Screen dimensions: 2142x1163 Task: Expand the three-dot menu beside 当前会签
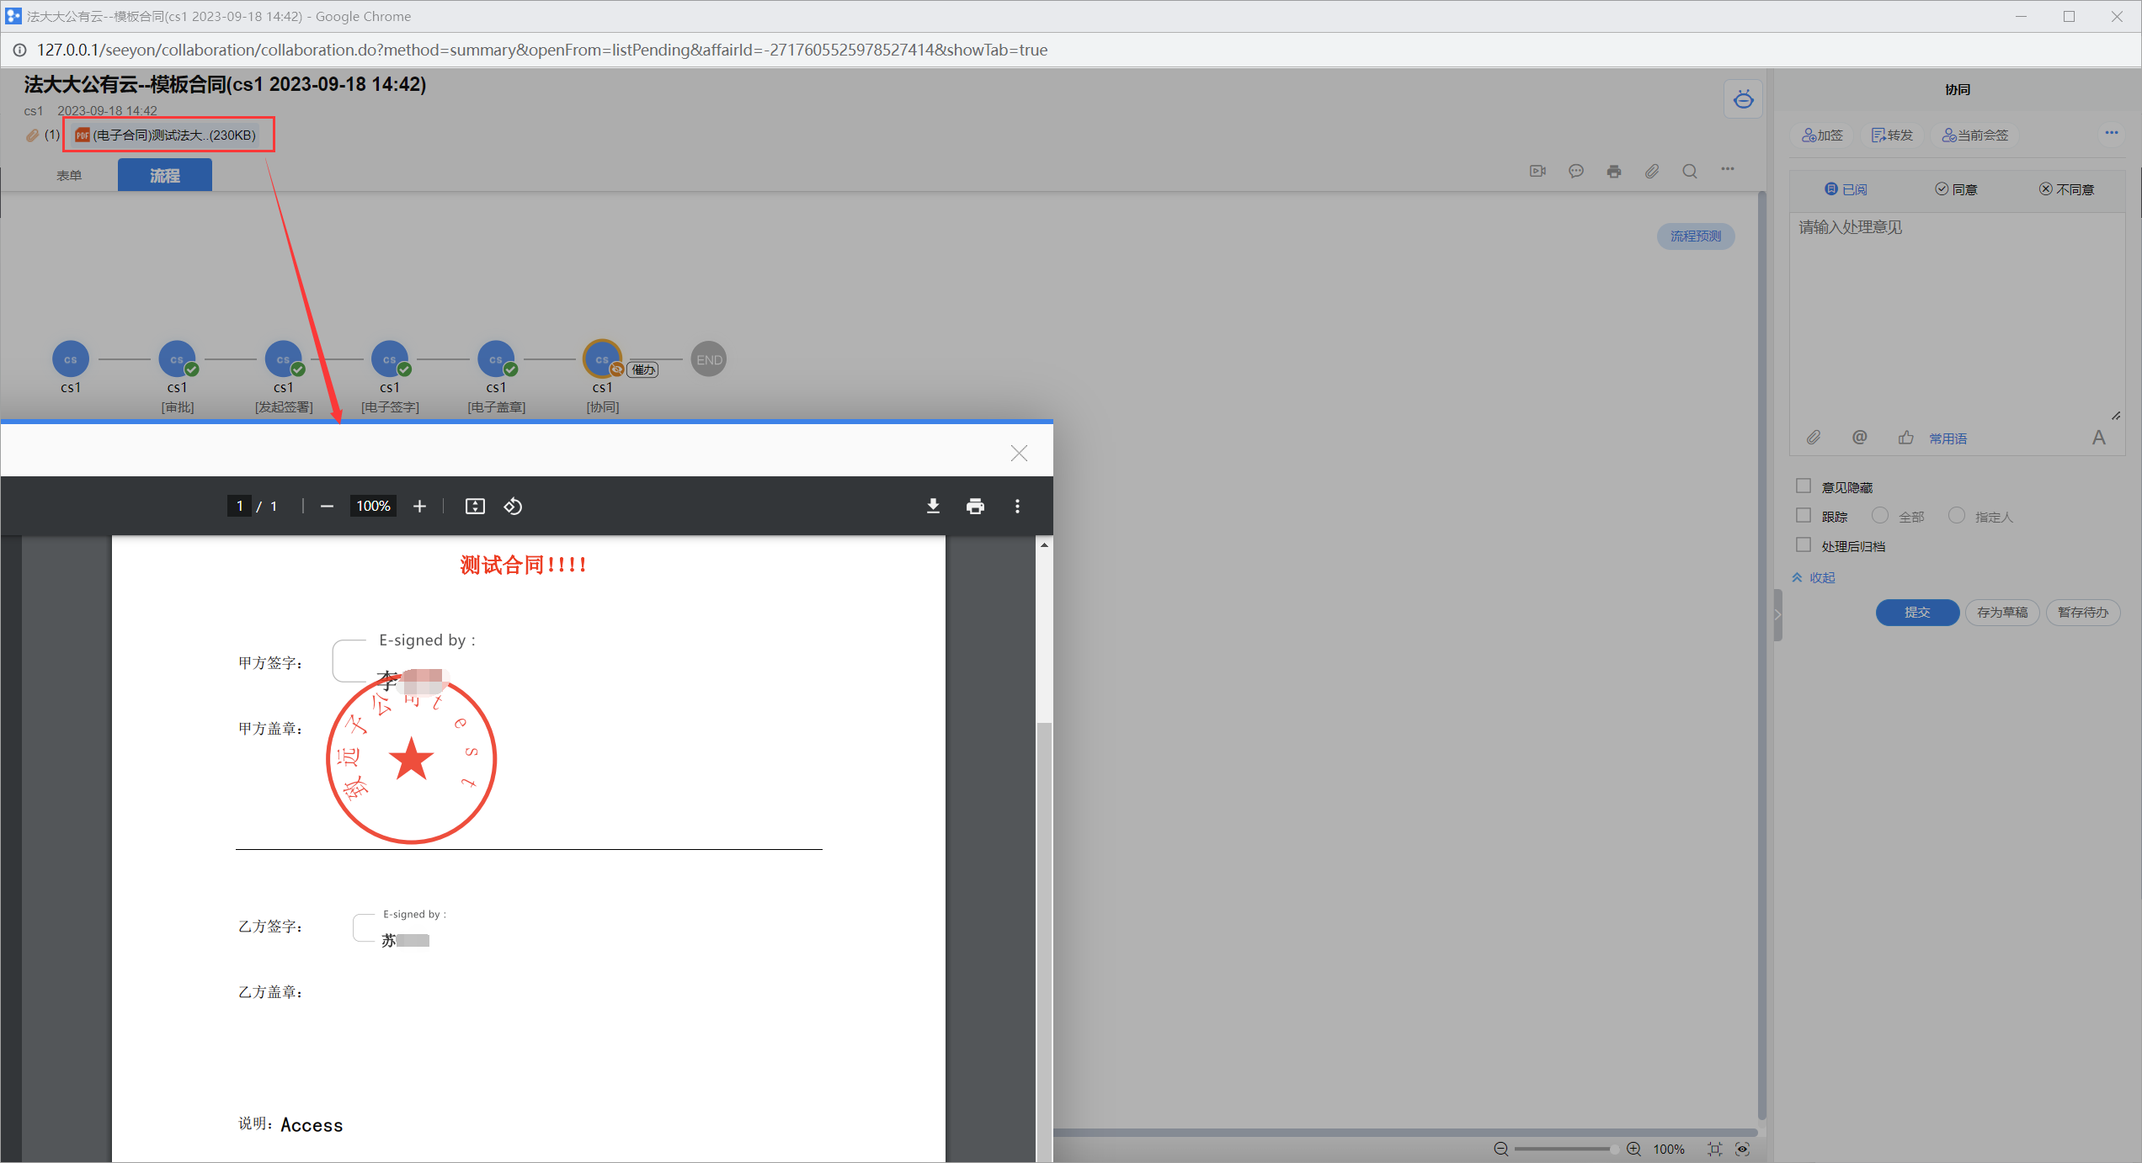(2111, 133)
